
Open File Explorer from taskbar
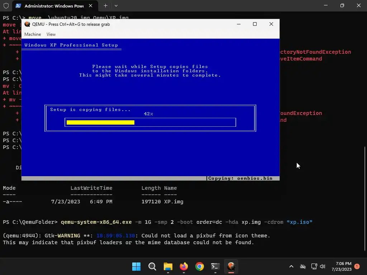pos(168,266)
